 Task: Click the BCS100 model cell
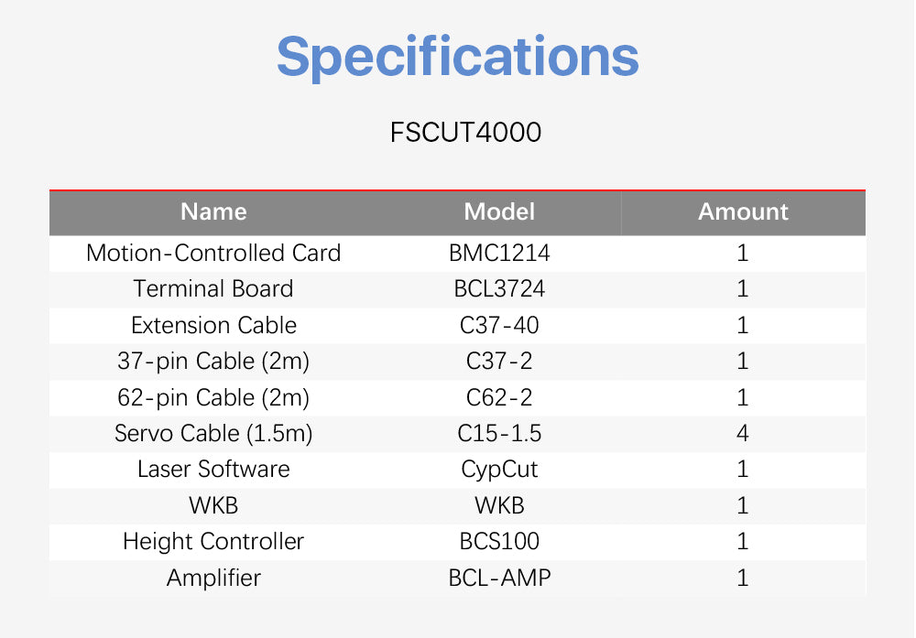point(499,542)
